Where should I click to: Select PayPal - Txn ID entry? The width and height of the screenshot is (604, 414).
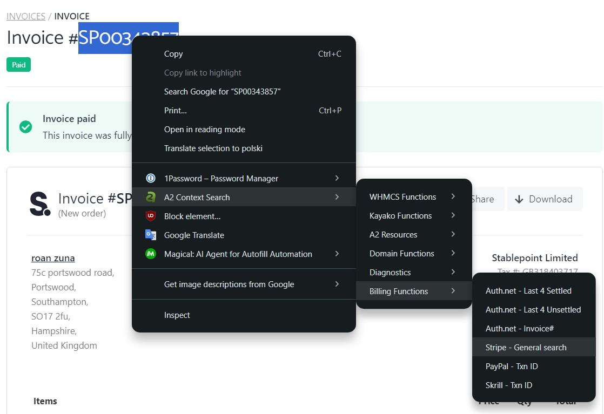(534, 366)
